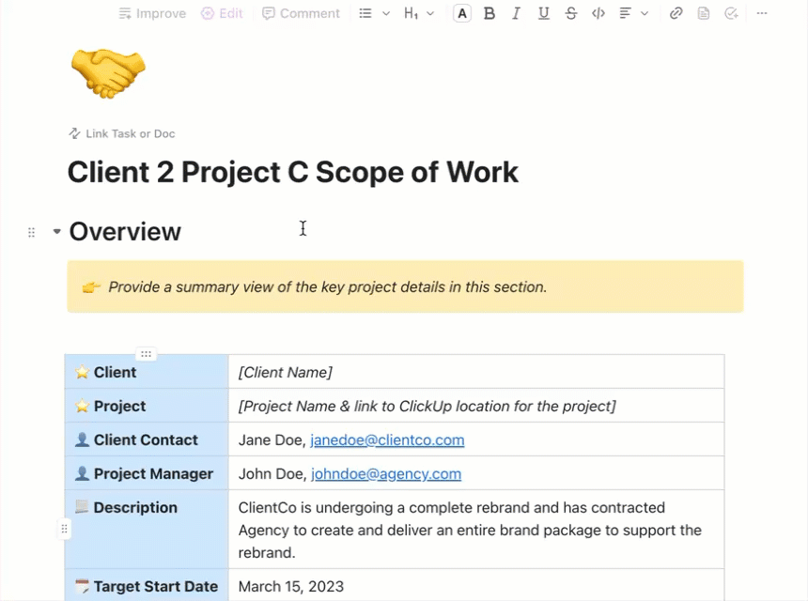Viewport: 808px width, 601px height.
Task: Click the page embed icon
Action: click(x=704, y=13)
